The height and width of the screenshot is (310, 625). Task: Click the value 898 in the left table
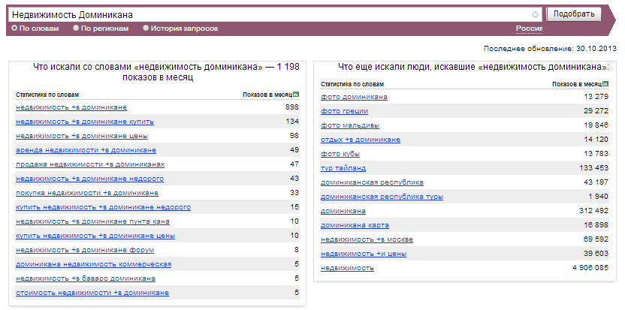click(292, 107)
